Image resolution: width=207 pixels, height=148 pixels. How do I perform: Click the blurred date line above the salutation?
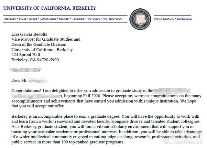[26, 69]
